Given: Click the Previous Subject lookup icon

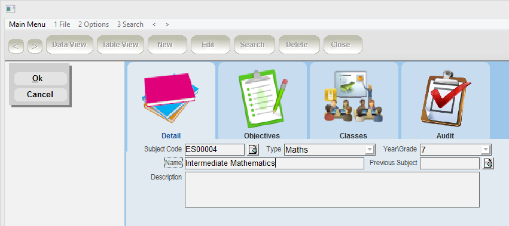Looking at the screenshot, I should 488,163.
